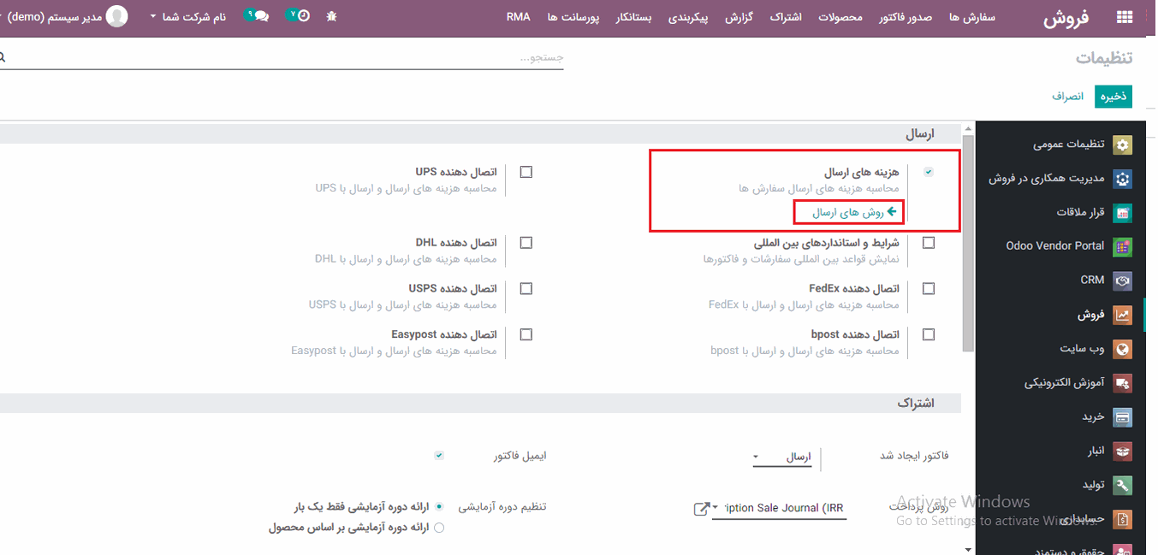The height and width of the screenshot is (555, 1158).
Task: Open the Subscription Sale Journal dropdown
Action: (x=777, y=508)
